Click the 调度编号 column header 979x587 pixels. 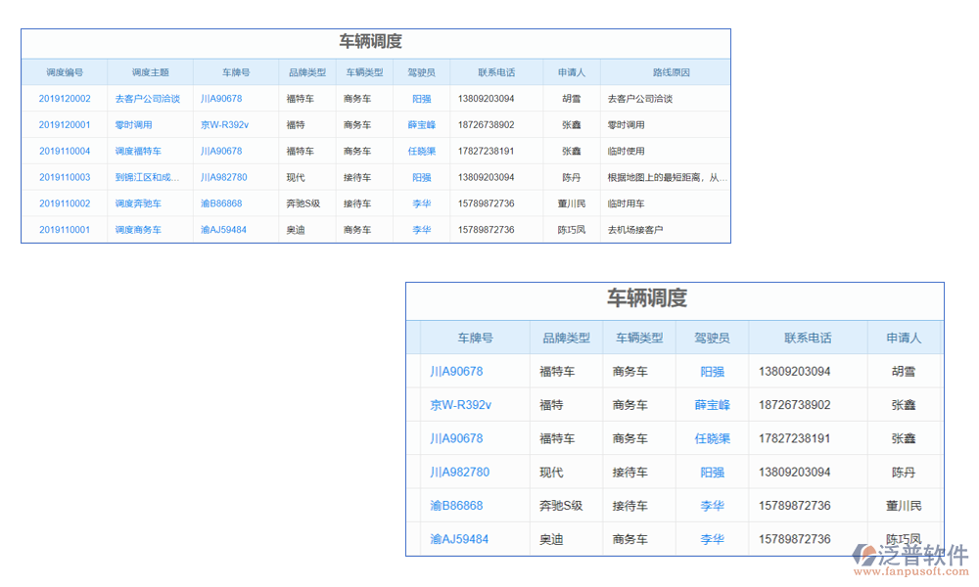click(x=64, y=71)
